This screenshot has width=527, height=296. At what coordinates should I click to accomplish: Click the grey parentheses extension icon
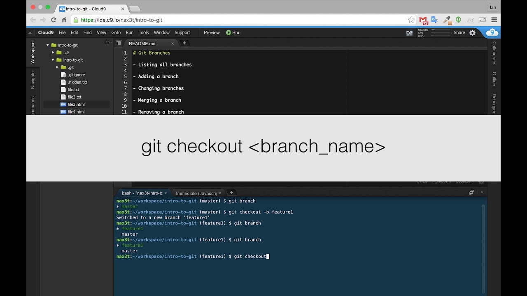(x=470, y=20)
